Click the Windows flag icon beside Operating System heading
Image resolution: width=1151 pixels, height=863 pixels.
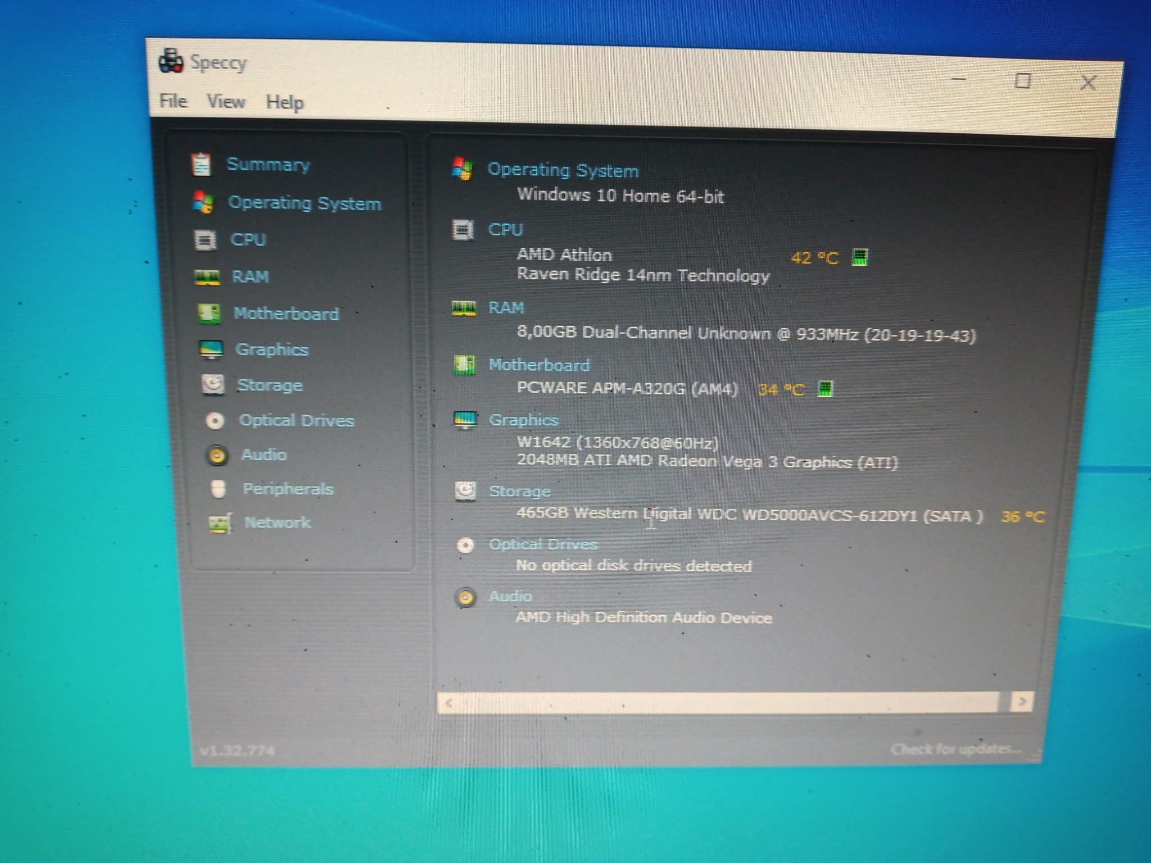[x=463, y=169]
